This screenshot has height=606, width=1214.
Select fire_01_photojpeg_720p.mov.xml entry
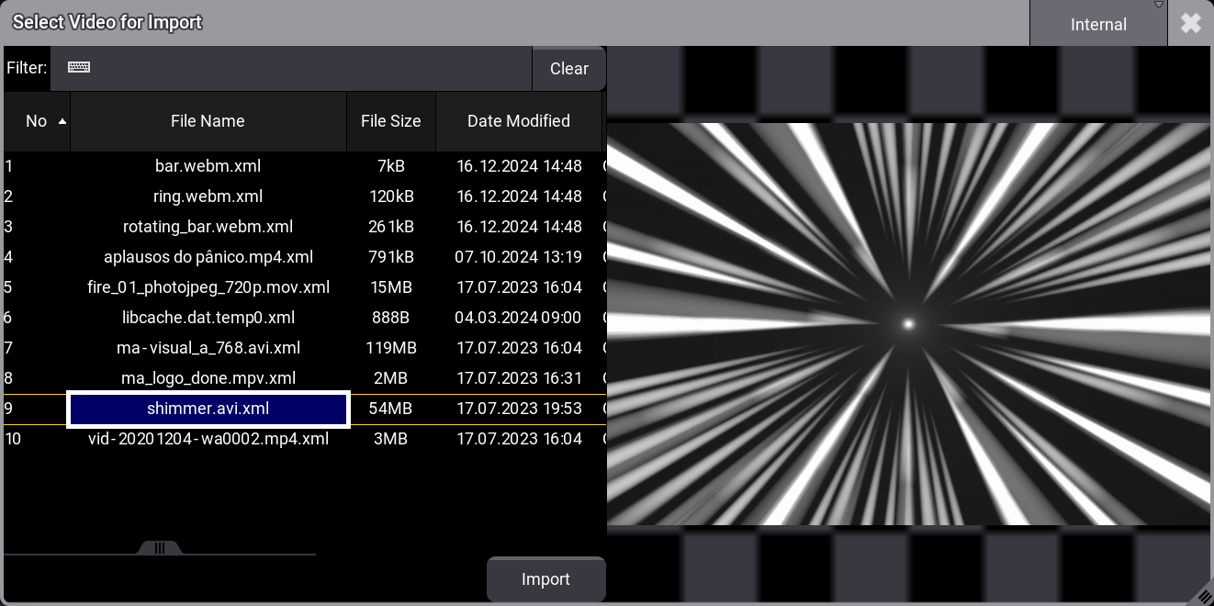point(208,287)
